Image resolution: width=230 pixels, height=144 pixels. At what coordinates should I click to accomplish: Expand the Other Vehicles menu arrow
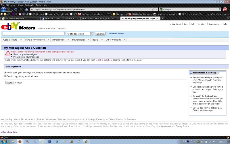tap(124, 40)
